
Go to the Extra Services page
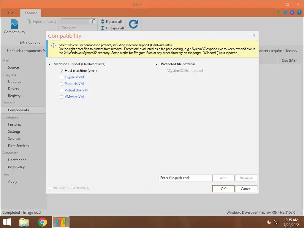click(x=18, y=145)
